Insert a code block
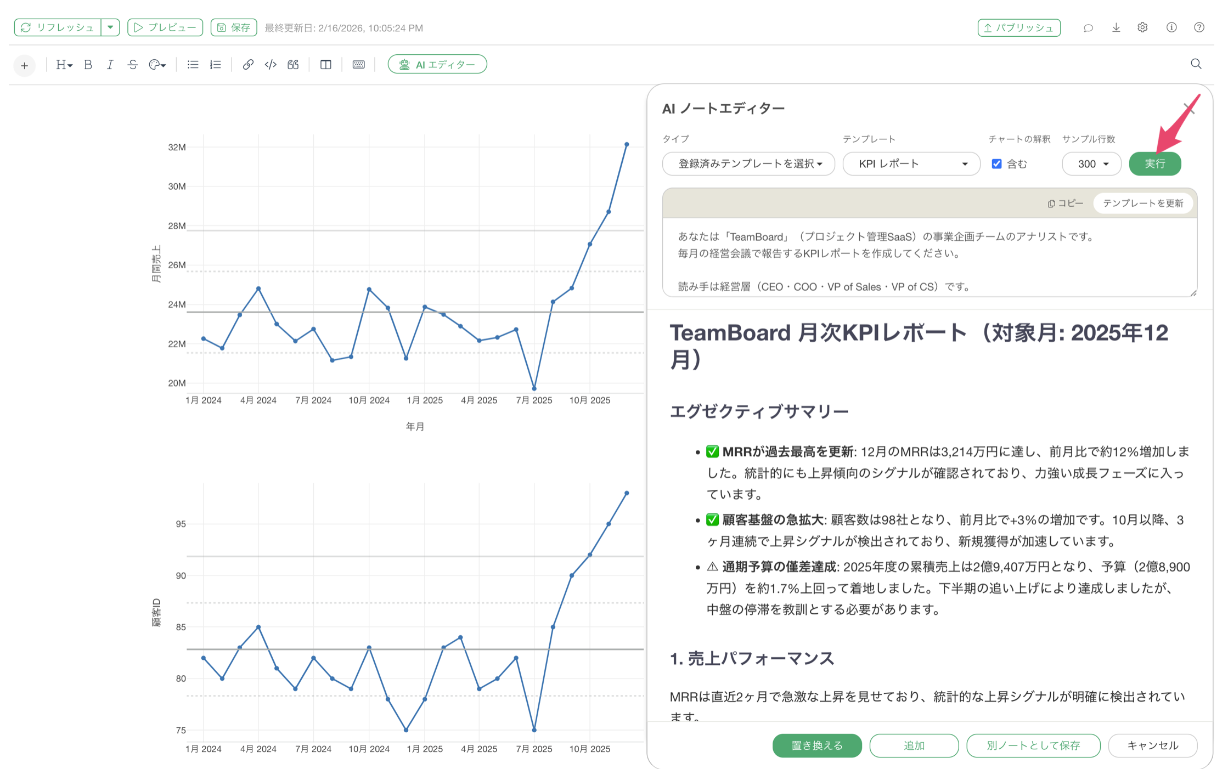The height and width of the screenshot is (769, 1228). 271,65
